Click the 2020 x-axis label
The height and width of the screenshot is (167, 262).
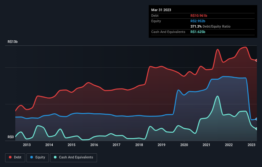[x=184, y=145]
